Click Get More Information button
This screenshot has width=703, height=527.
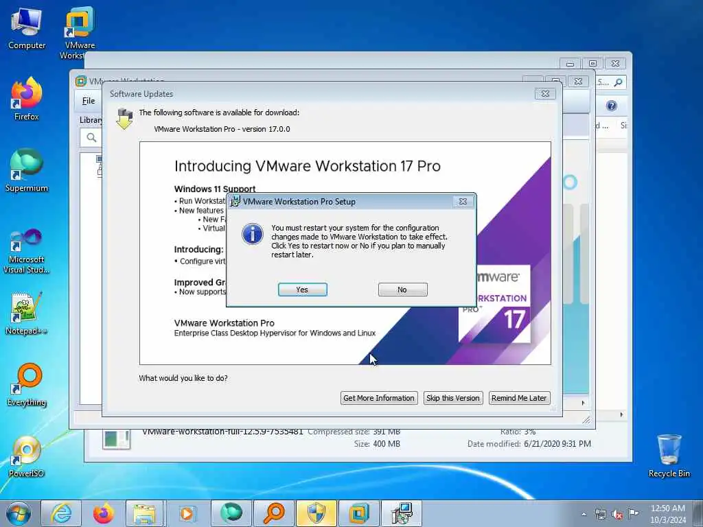pyautogui.click(x=379, y=398)
